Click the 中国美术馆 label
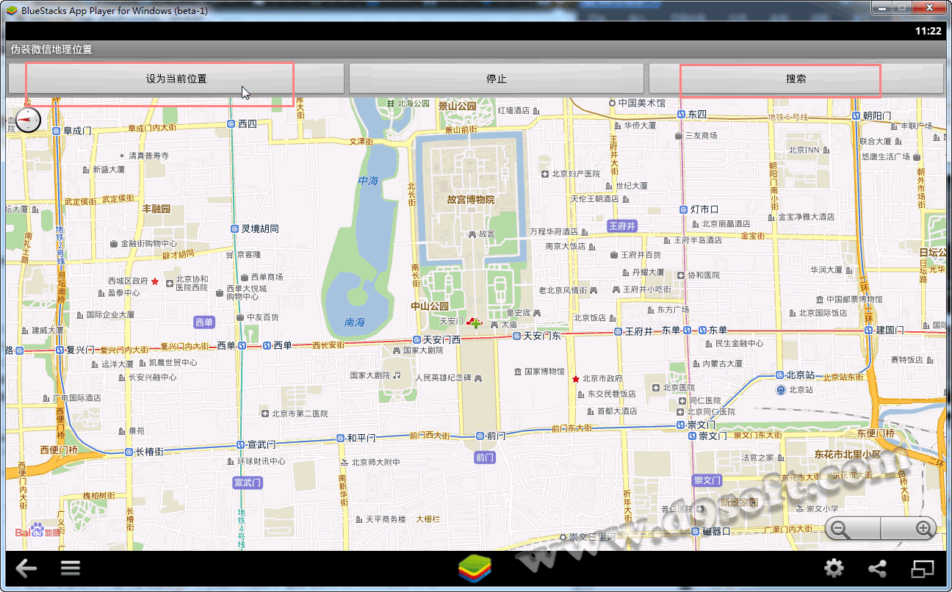Image resolution: width=952 pixels, height=592 pixels. point(641,104)
